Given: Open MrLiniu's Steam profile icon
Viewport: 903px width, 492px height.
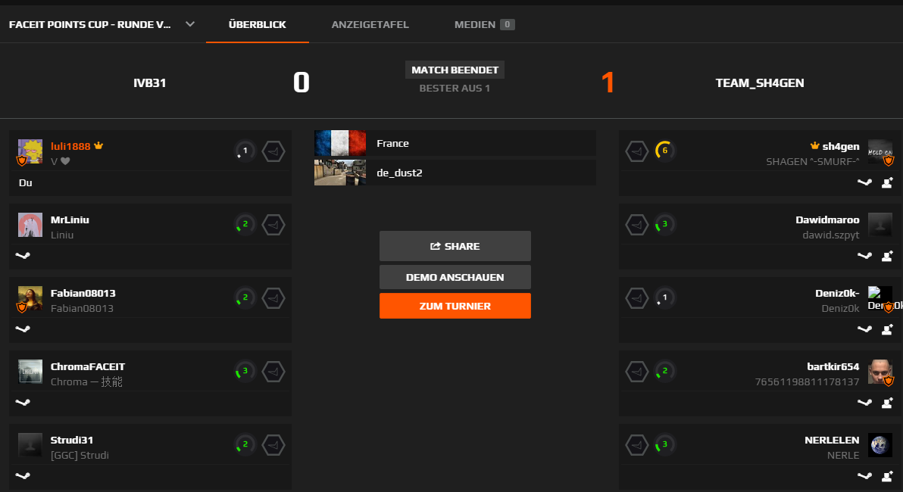Looking at the screenshot, I should tap(23, 256).
